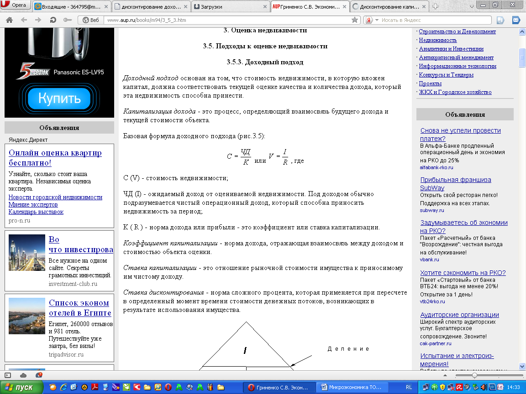Open Строительство и Девелопмент link

coord(457,31)
